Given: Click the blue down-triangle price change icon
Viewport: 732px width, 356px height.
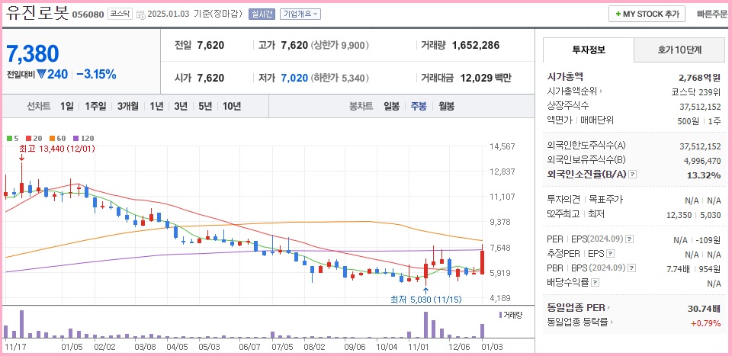Looking at the screenshot, I should coord(41,74).
